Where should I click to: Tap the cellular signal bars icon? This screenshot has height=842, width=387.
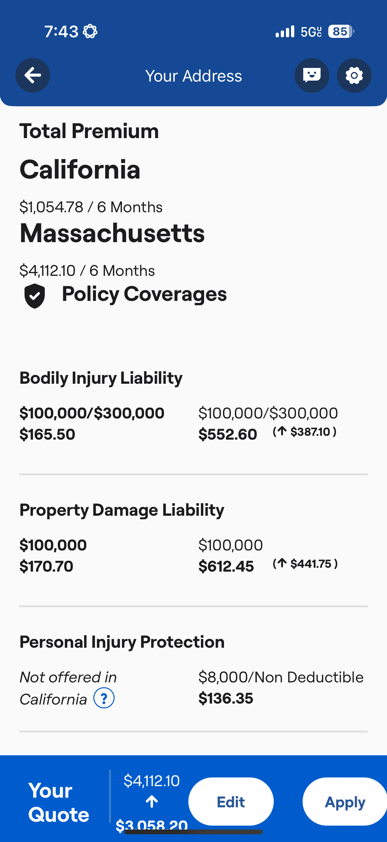point(285,32)
